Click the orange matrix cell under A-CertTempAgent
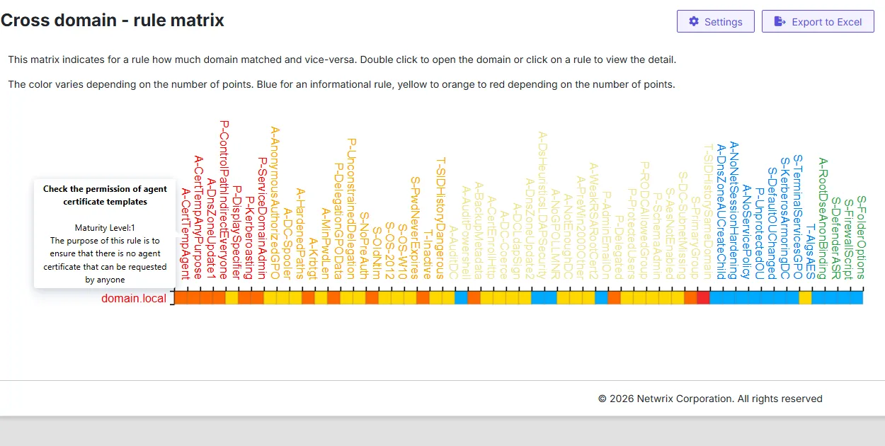885x446 pixels. 181,298
